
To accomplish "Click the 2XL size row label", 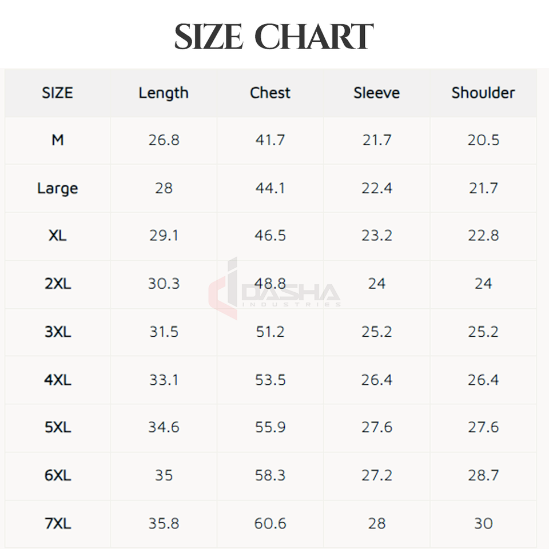I will pos(58,284).
